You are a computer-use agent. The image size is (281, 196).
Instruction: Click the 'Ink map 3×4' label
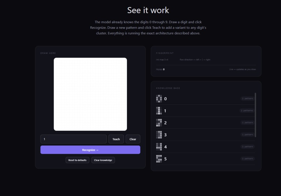click(x=162, y=60)
